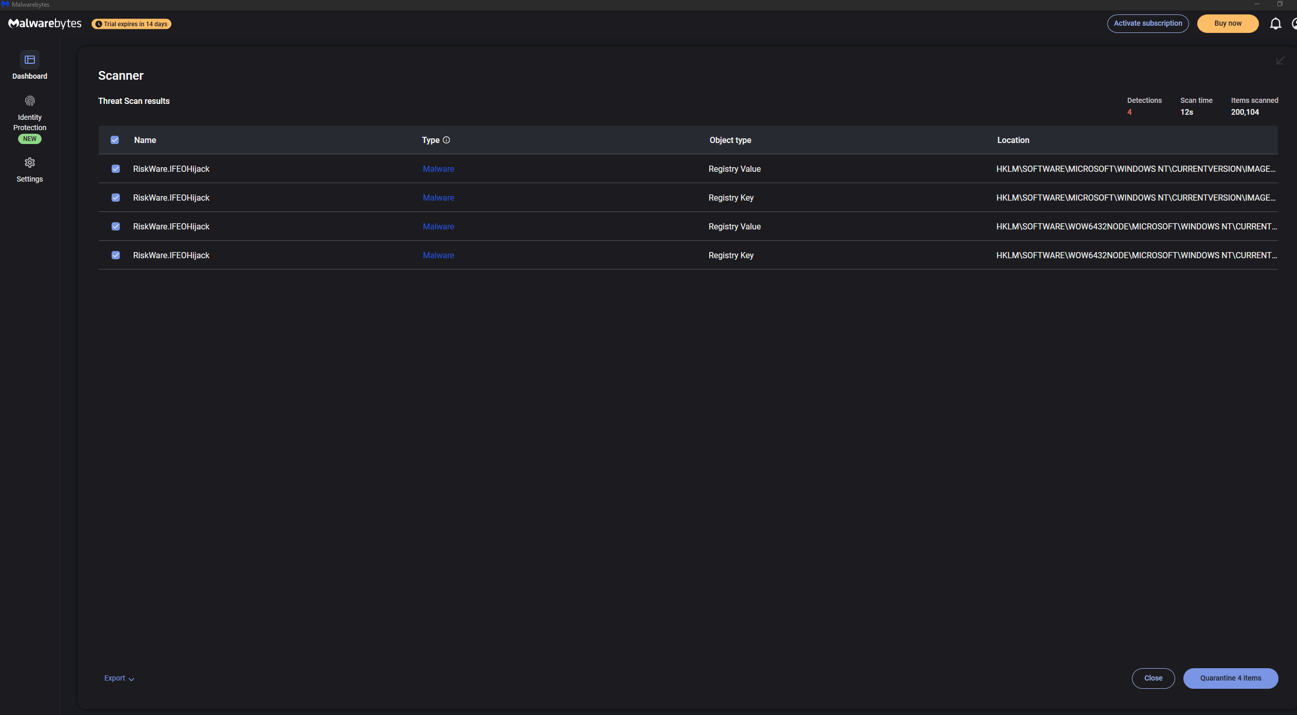This screenshot has width=1297, height=715.
Task: Expand the Export dropdown
Action: pyautogui.click(x=119, y=678)
